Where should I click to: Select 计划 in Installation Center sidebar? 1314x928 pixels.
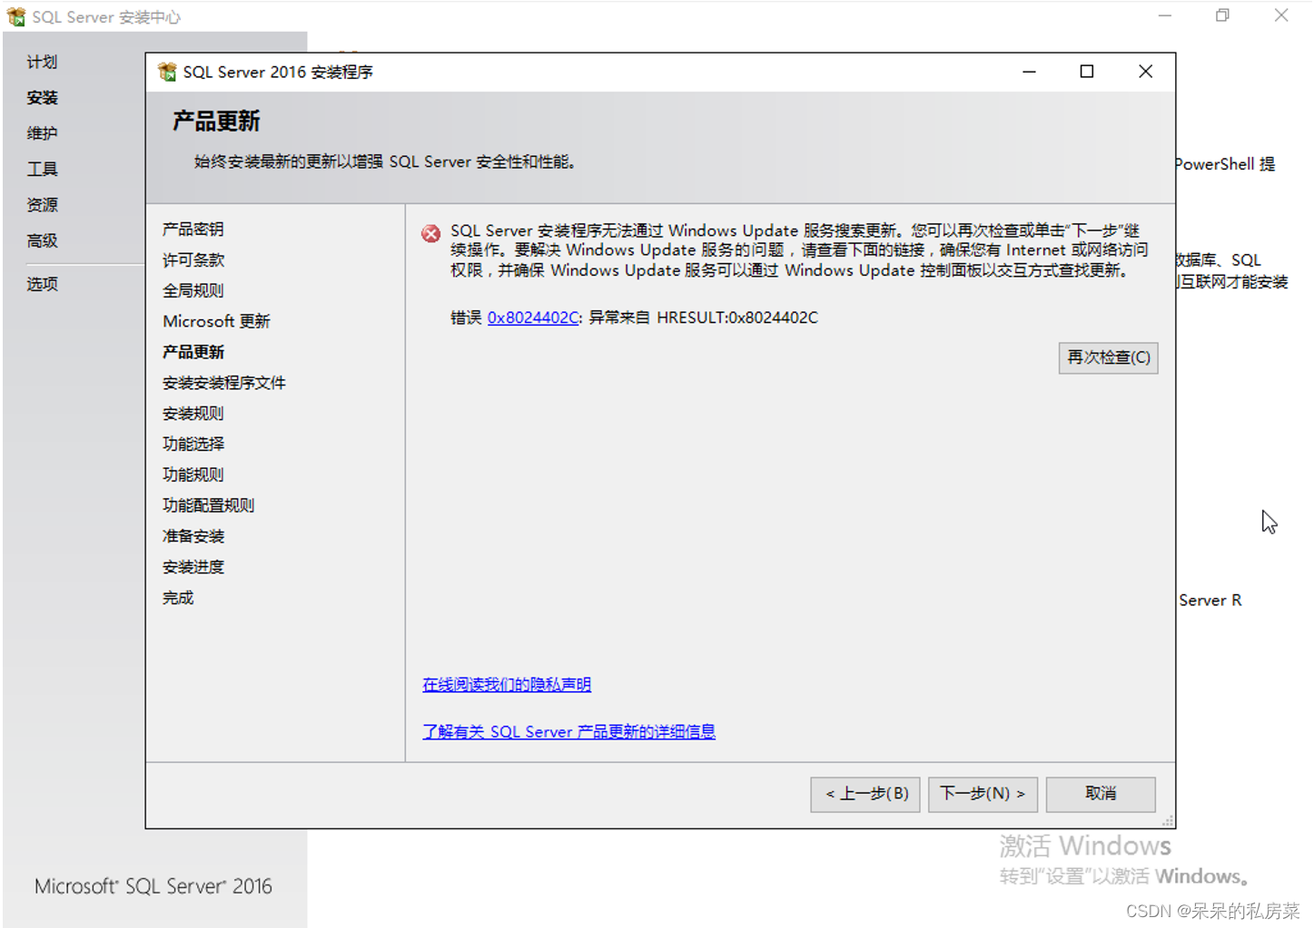pyautogui.click(x=42, y=62)
